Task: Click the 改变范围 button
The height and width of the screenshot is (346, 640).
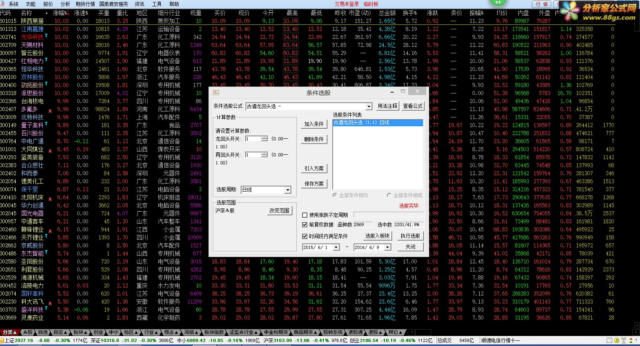Action: 279,210
